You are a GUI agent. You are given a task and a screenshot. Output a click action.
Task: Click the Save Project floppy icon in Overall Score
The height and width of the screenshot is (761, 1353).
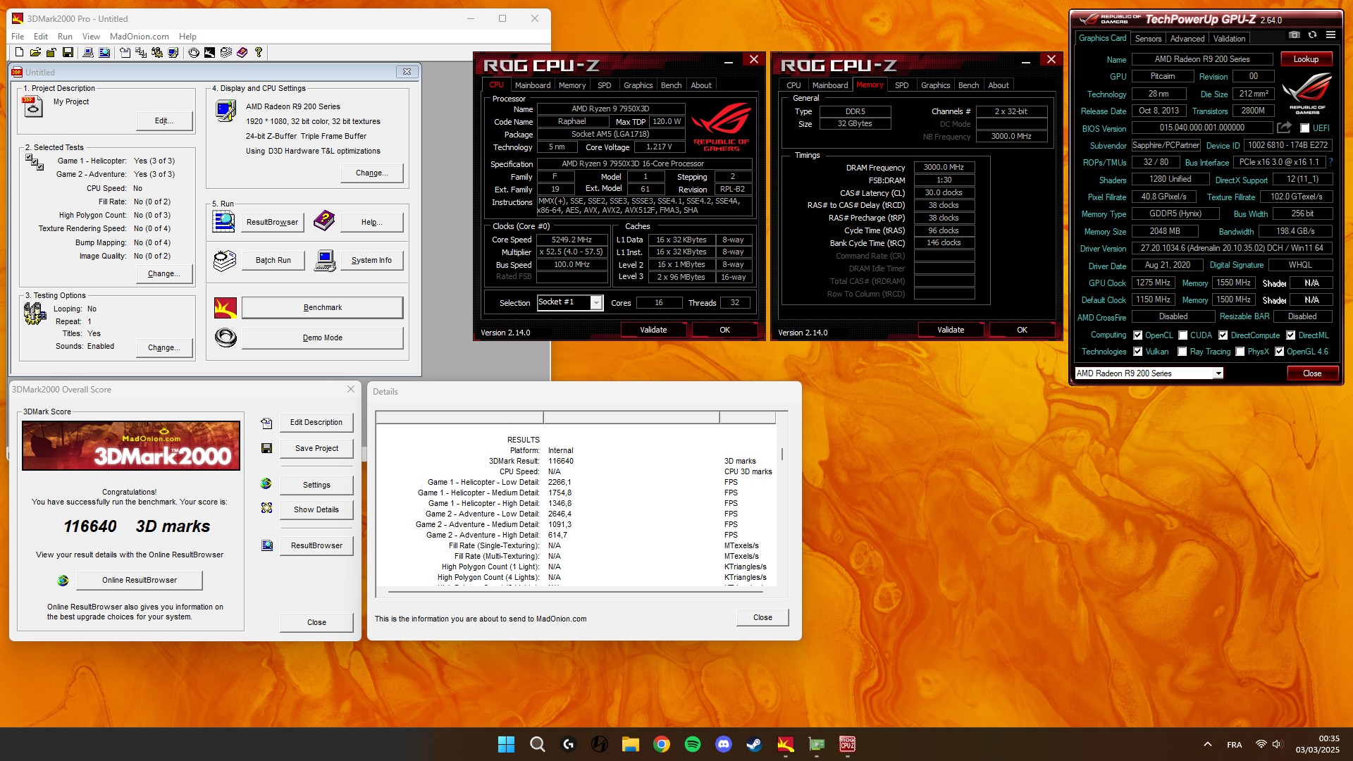pyautogui.click(x=266, y=448)
